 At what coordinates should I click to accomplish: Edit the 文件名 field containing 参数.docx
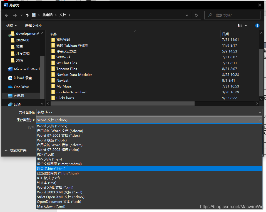(x=147, y=112)
